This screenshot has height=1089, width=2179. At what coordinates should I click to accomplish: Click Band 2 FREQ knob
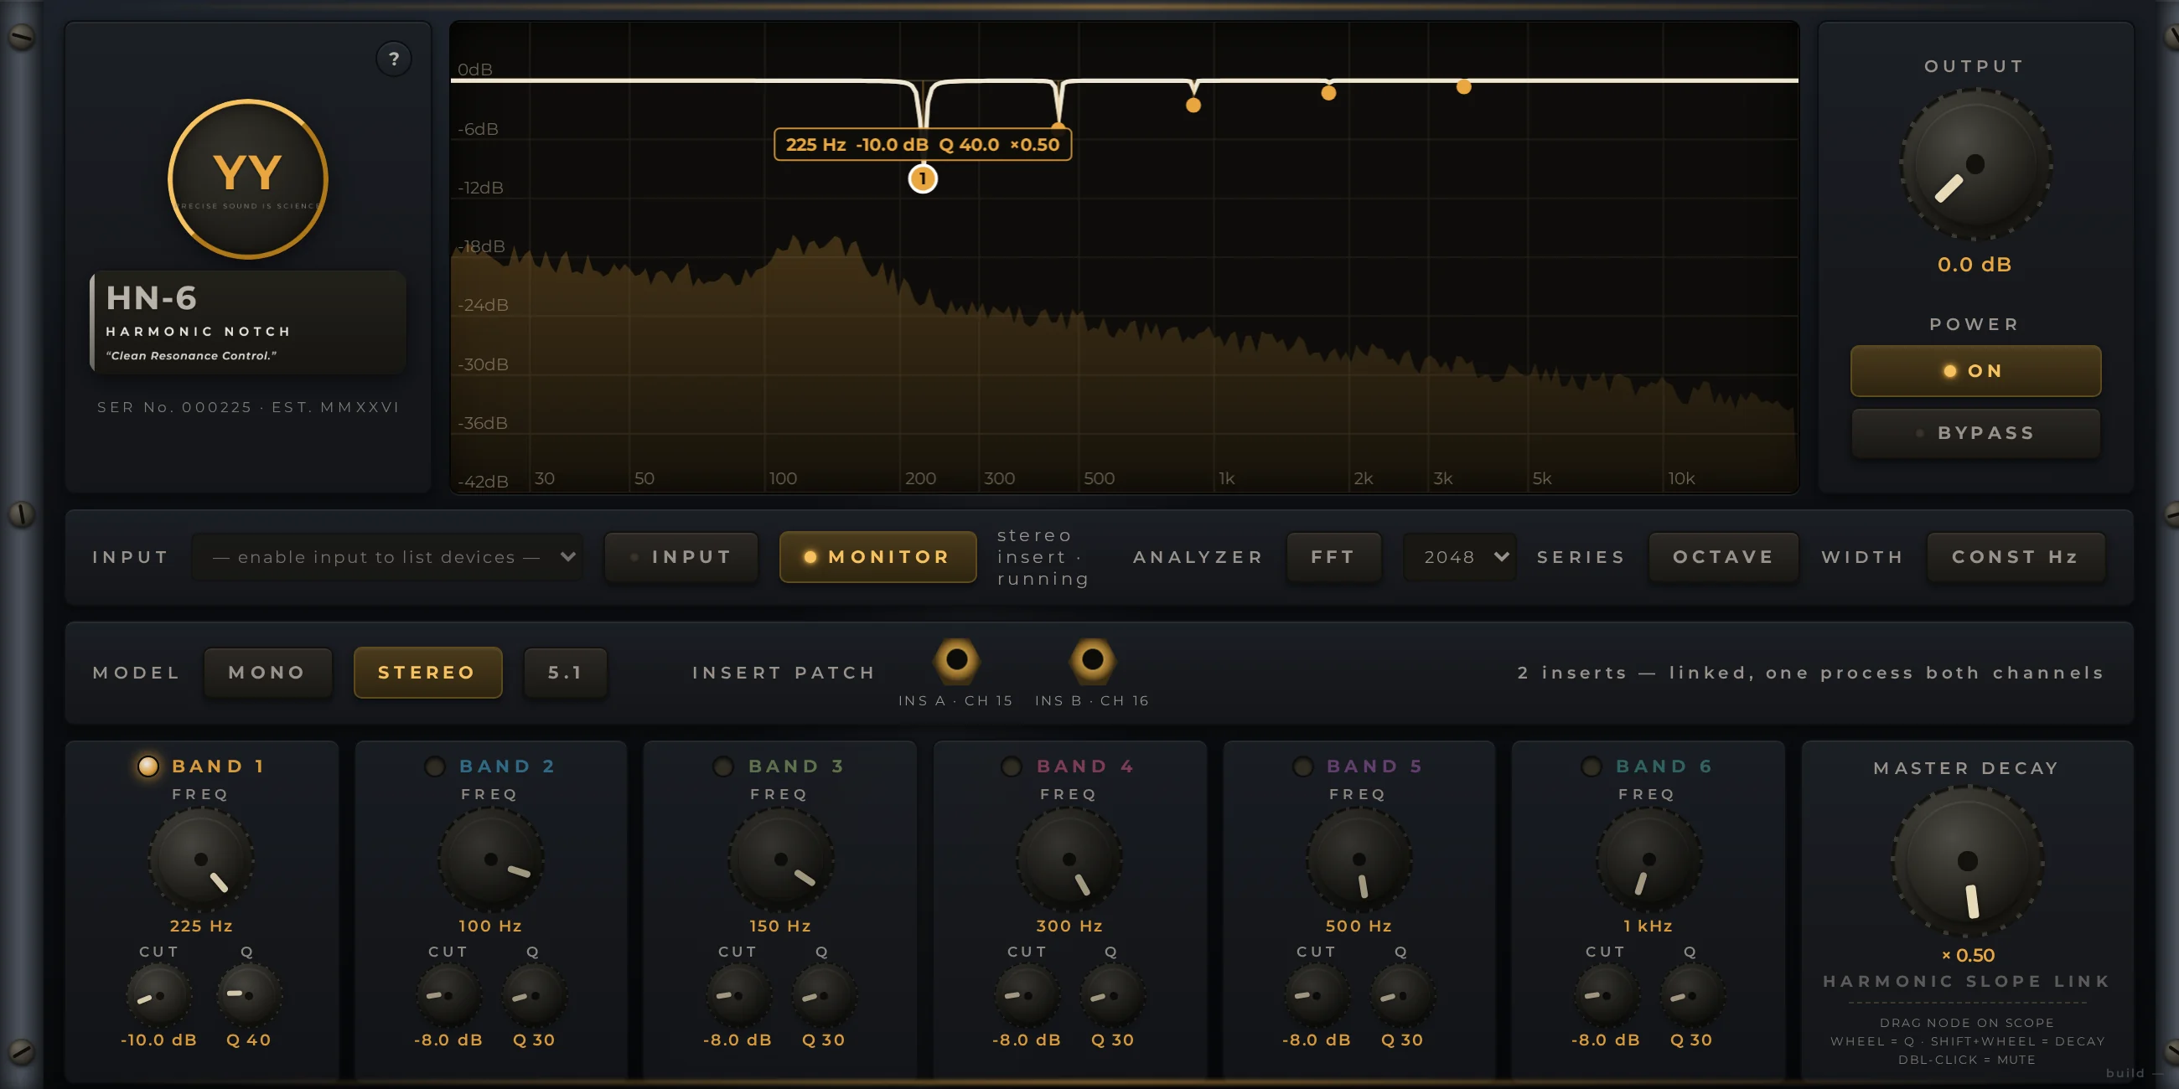point(490,859)
